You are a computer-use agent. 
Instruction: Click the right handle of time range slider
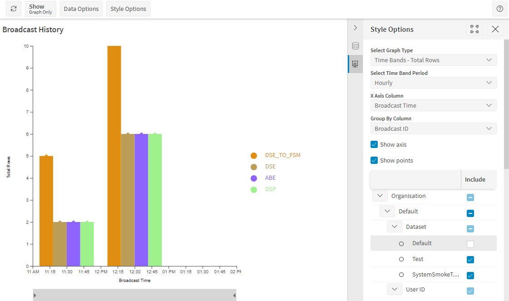[234, 296]
